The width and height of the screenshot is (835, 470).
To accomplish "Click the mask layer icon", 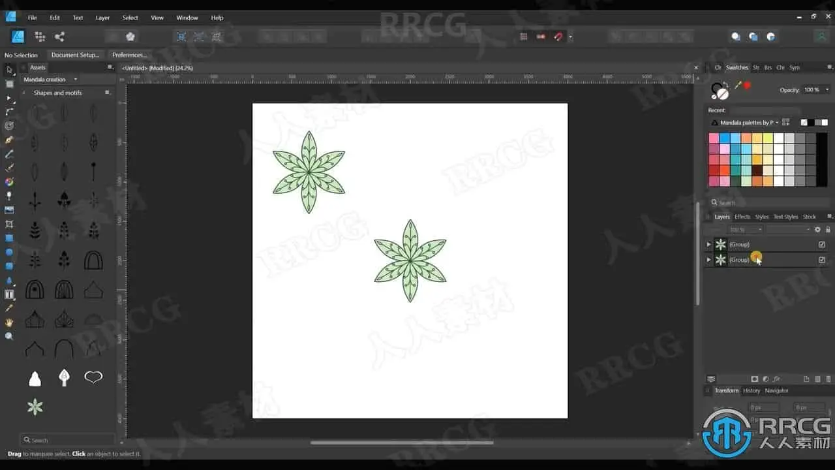I will pyautogui.click(x=755, y=379).
